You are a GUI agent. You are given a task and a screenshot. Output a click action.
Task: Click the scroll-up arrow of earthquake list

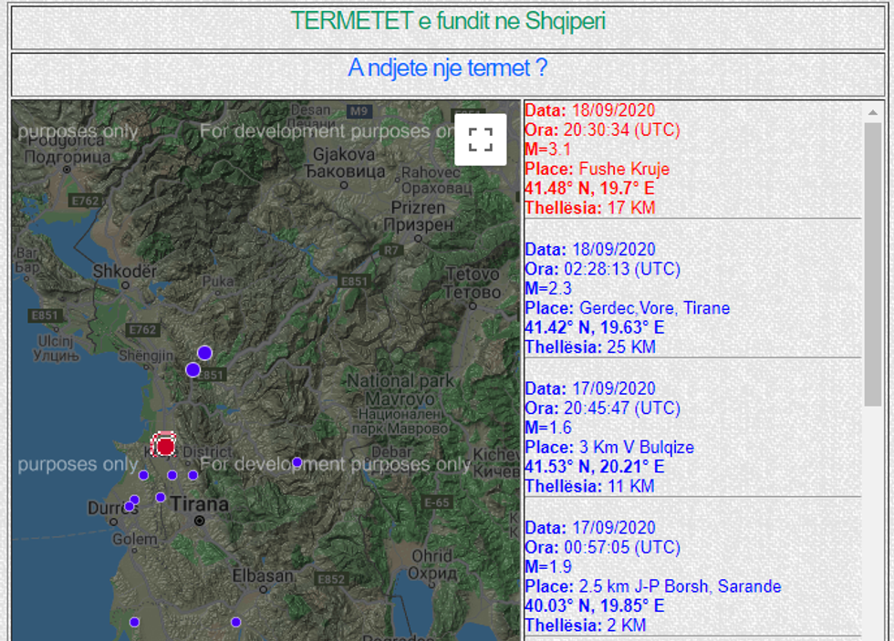[872, 110]
